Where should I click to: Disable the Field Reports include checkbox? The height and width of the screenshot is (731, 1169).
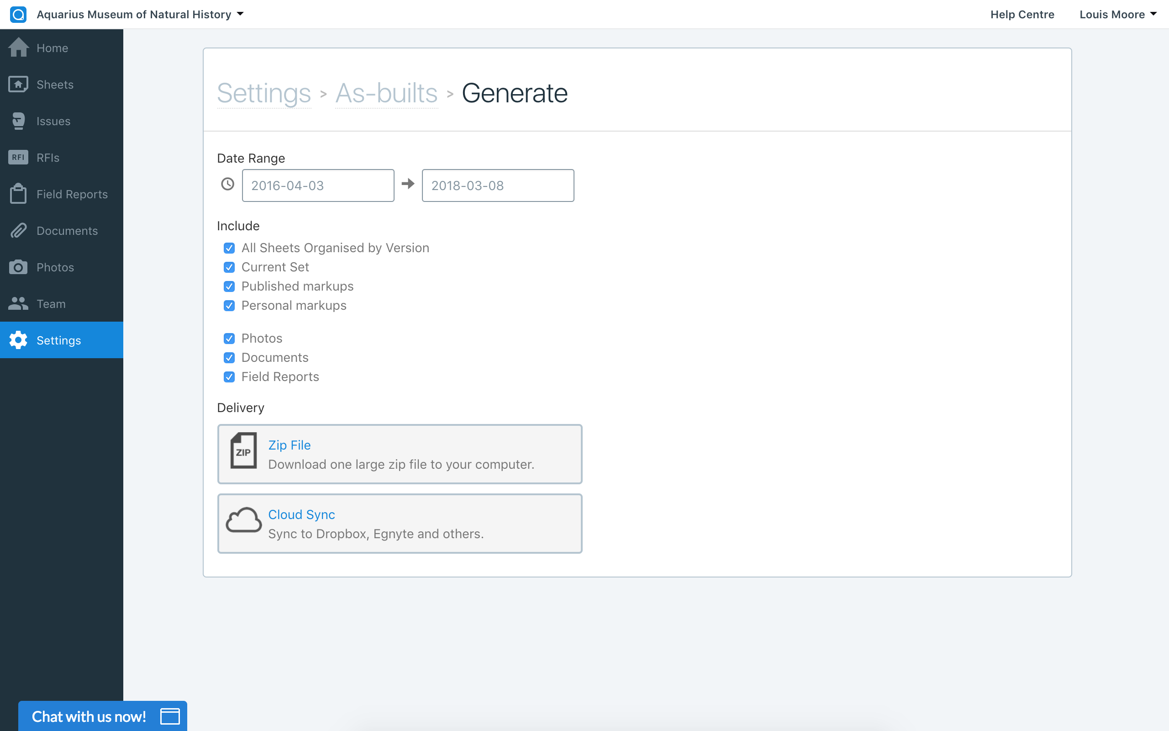pos(229,377)
